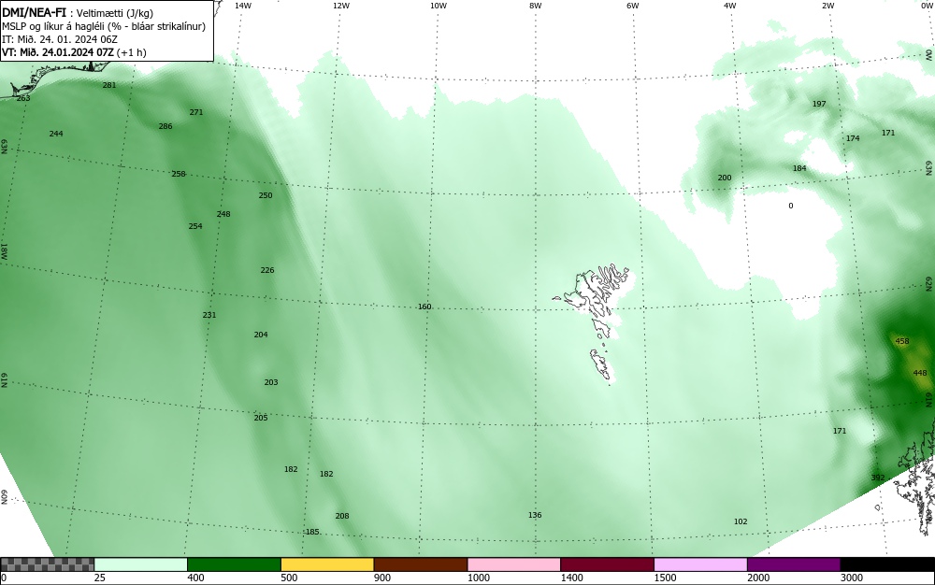The height and width of the screenshot is (585, 935).
Task: Click the 8W longitude label
Action: coord(535,6)
